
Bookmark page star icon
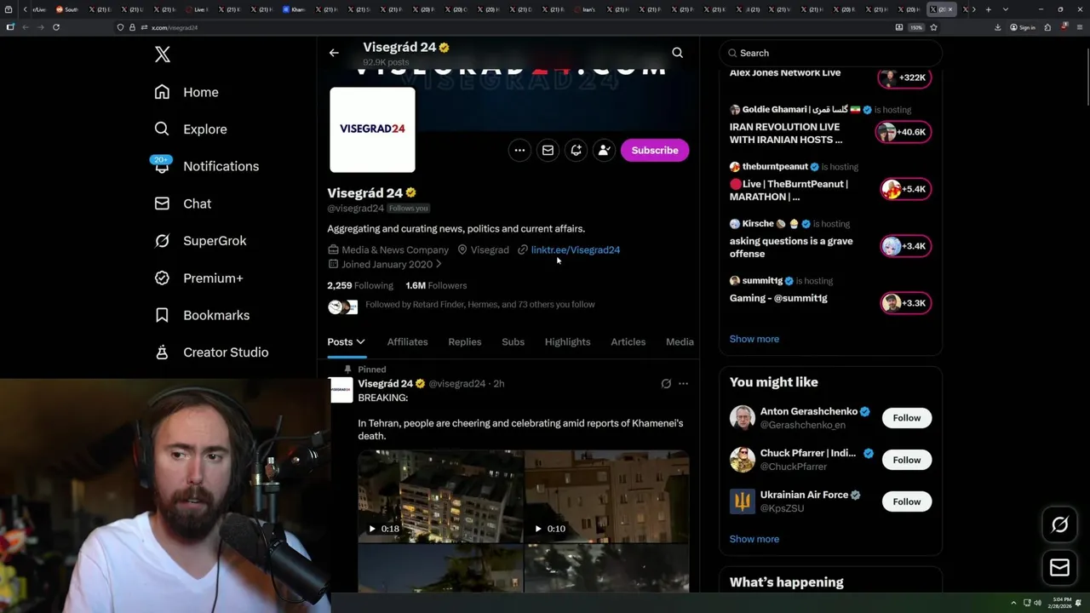934,27
